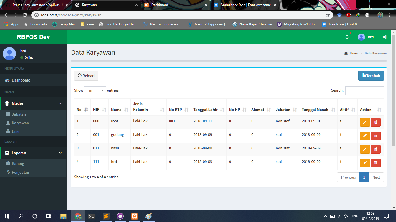Click the Reload button
The height and width of the screenshot is (222, 396).
point(86,75)
